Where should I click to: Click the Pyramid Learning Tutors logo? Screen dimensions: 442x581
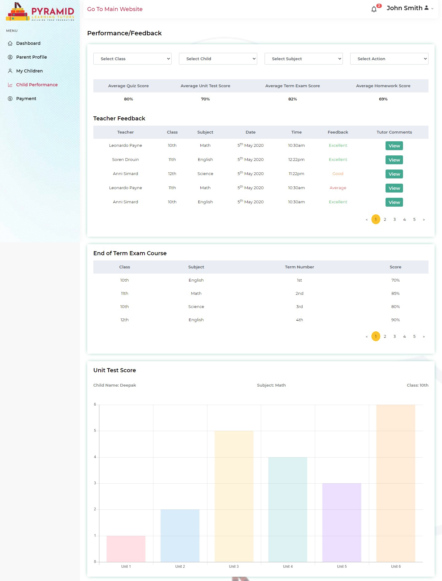[x=40, y=11]
